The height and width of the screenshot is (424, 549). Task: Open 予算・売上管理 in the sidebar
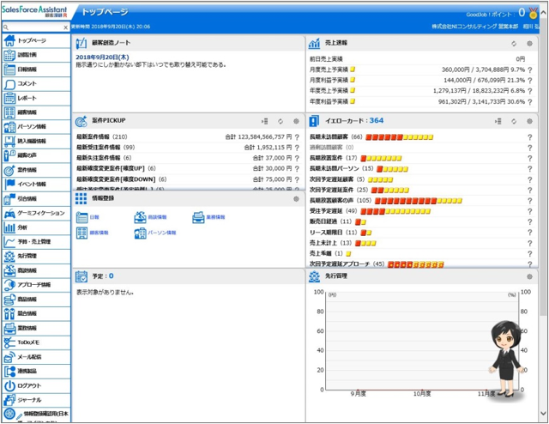tap(36, 242)
